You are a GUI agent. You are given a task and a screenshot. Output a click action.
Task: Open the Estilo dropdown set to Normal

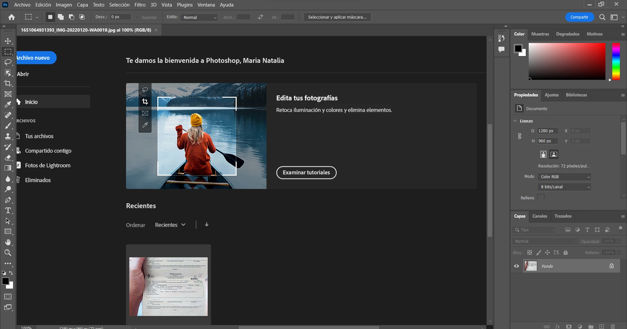click(x=199, y=17)
